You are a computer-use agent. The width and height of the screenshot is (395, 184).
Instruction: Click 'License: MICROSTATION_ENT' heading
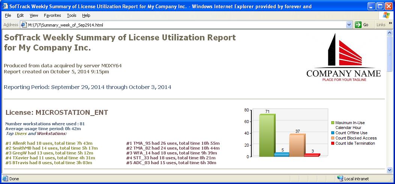(x=57, y=113)
